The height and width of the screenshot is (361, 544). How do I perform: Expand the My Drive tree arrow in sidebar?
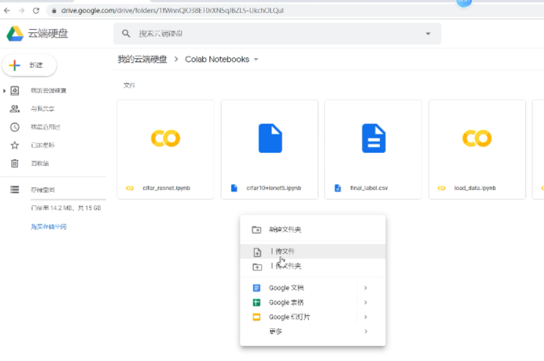tap(5, 91)
